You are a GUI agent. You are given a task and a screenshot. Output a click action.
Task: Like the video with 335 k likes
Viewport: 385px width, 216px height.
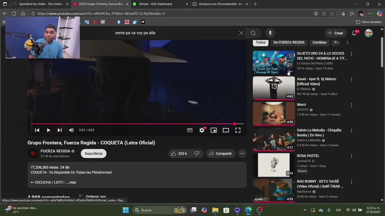click(x=179, y=154)
